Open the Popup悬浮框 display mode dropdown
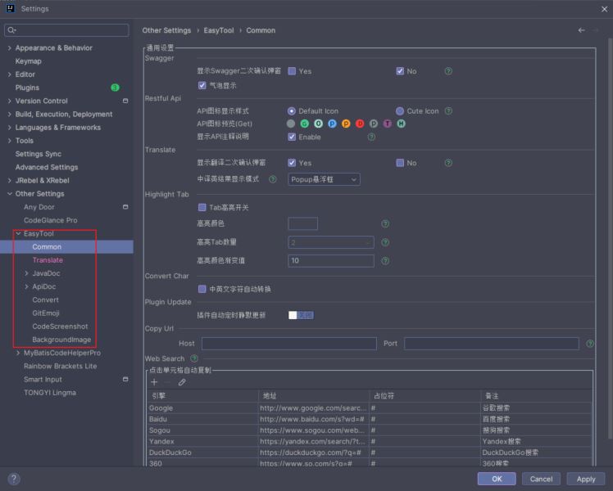The height and width of the screenshot is (491, 613). tap(324, 179)
